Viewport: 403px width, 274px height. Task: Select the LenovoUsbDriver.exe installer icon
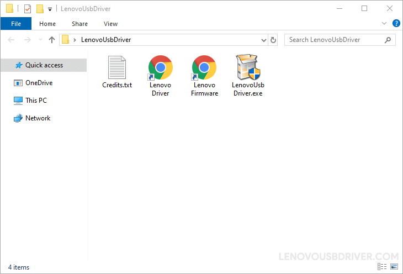[x=248, y=68]
